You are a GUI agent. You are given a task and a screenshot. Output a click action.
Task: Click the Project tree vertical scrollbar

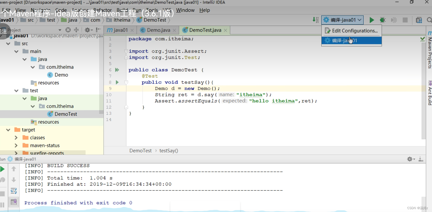(x=101, y=75)
